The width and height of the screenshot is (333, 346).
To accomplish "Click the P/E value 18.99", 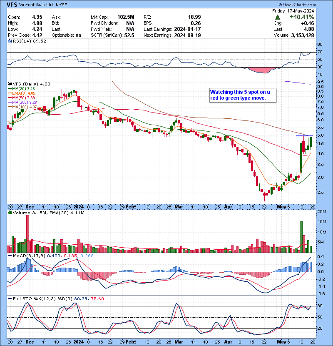I will pos(194,17).
